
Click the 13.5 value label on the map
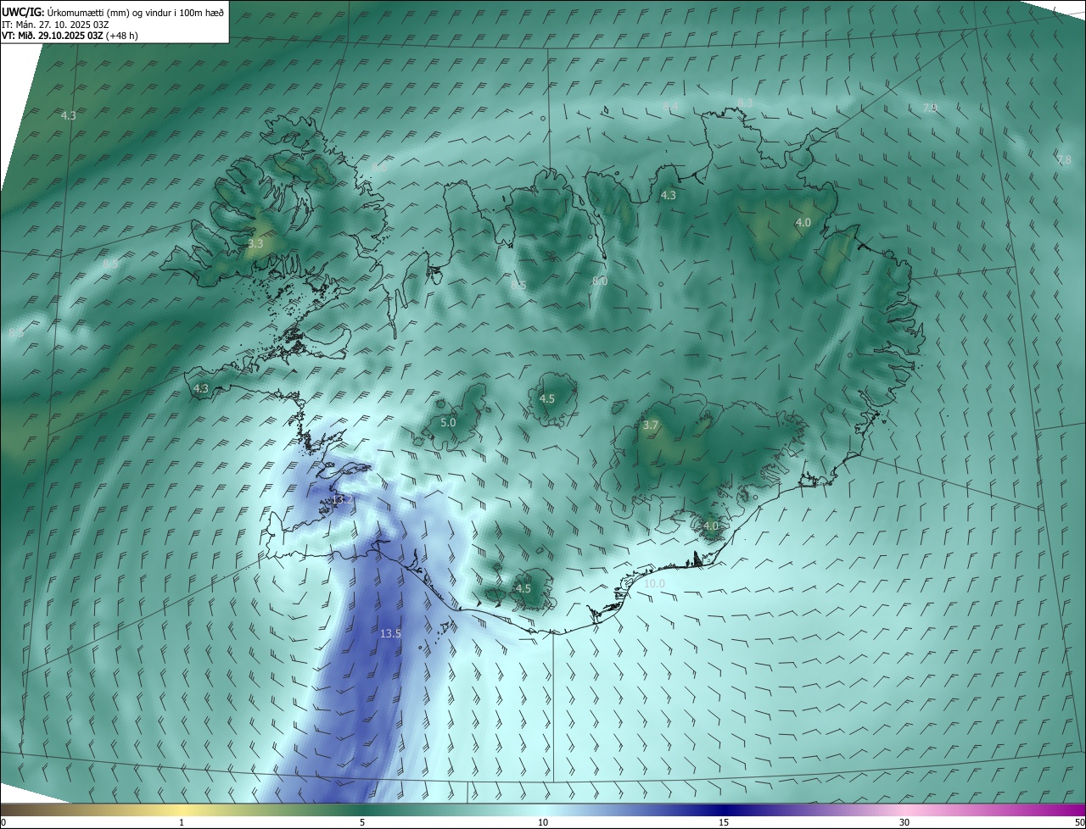(390, 633)
